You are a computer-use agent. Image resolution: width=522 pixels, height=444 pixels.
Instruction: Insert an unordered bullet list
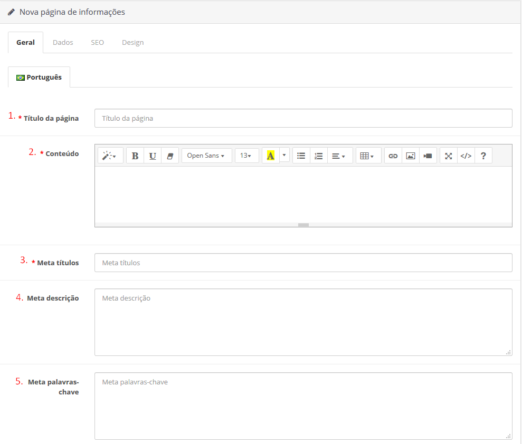301,156
